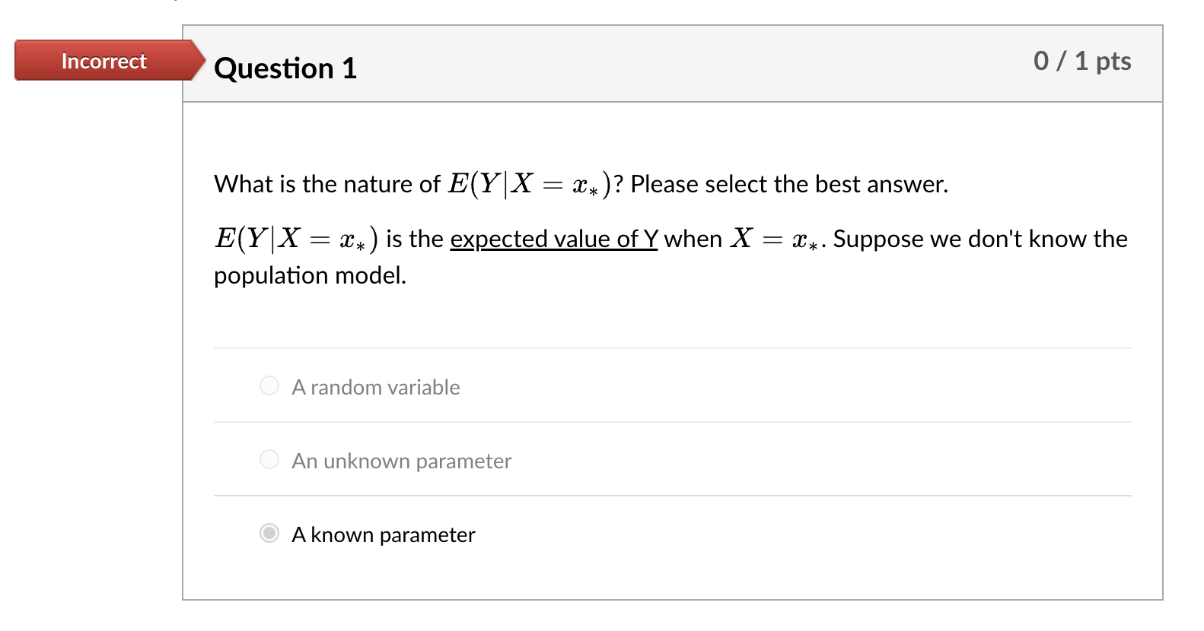The image size is (1204, 631).
Task: Click the filled radio indicator next to 'A known parameter'
Action: click(x=269, y=534)
